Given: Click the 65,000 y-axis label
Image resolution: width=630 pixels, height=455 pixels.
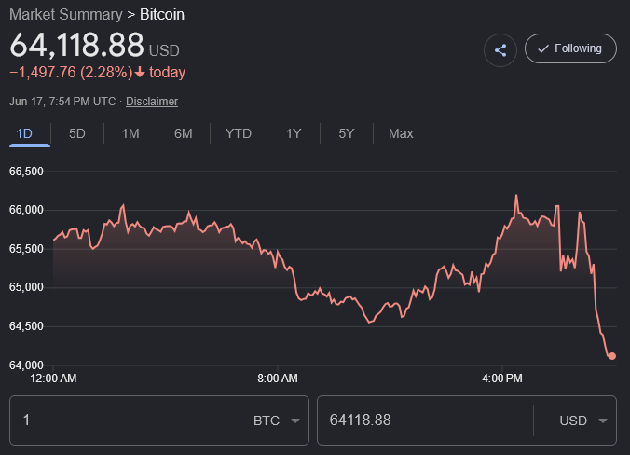Looking at the screenshot, I should 26,287.
